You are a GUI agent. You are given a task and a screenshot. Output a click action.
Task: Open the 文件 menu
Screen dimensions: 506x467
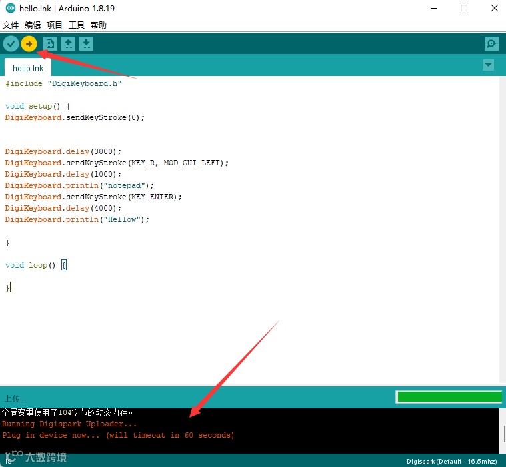(10, 25)
